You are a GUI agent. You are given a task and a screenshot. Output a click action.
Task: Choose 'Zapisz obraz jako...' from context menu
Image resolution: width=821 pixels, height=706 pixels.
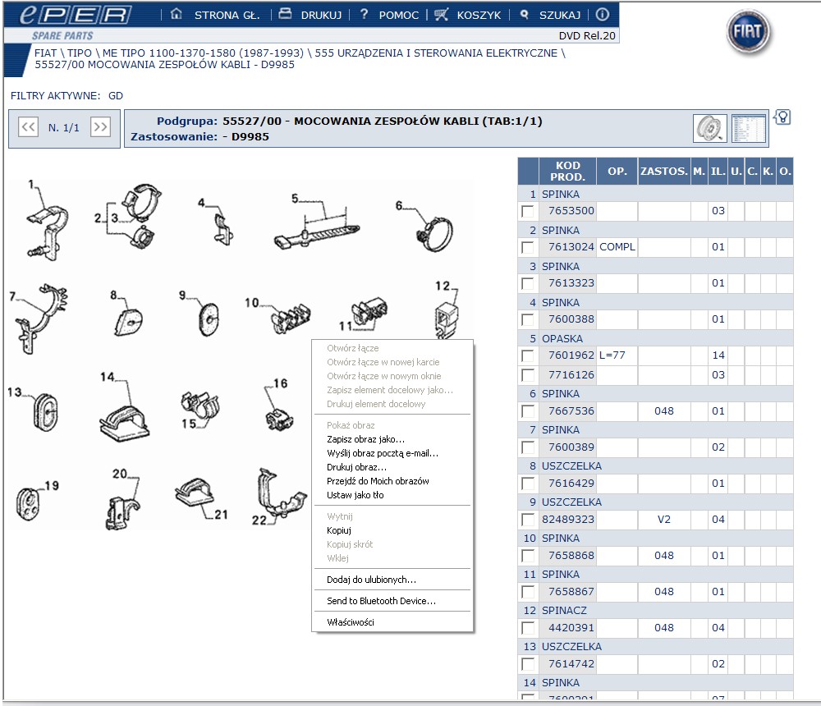pyautogui.click(x=392, y=439)
